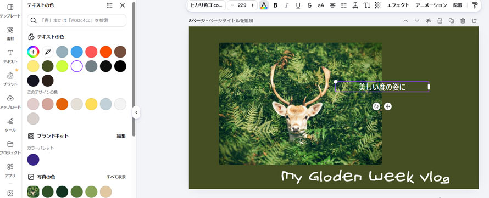
Task: Choose the brown text color swatch
Action: tap(120, 52)
